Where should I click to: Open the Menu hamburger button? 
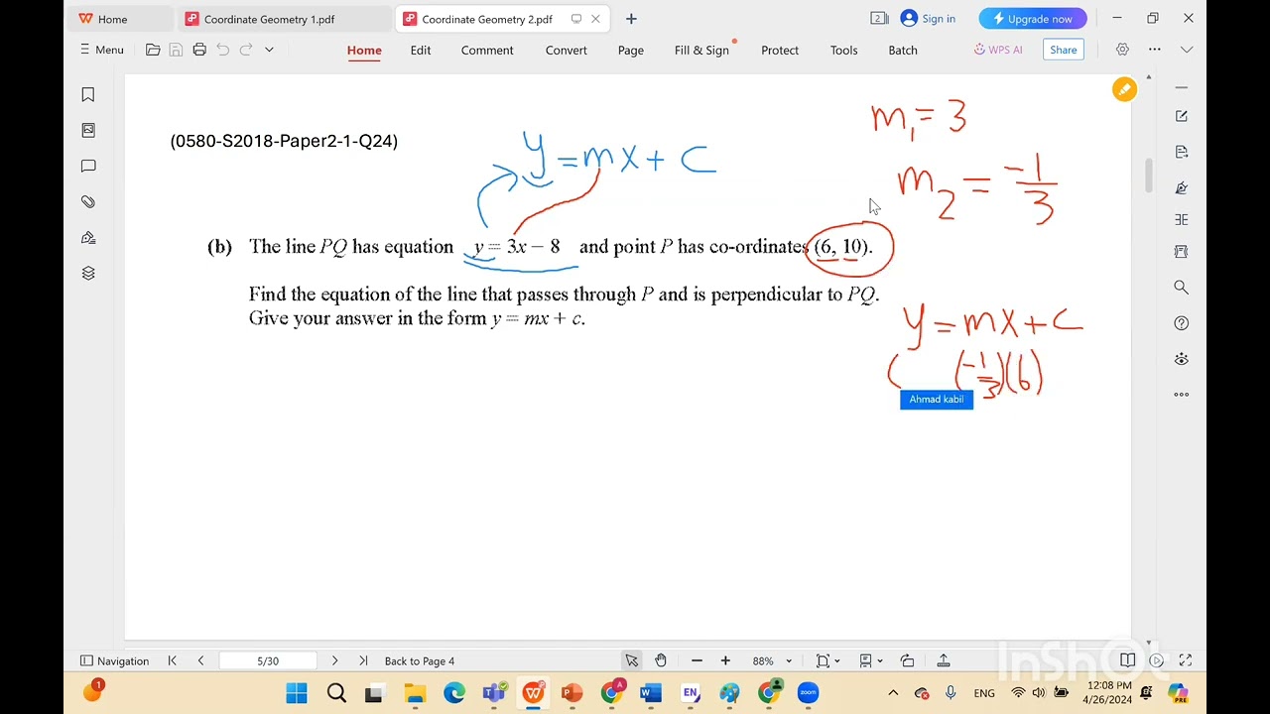click(102, 50)
